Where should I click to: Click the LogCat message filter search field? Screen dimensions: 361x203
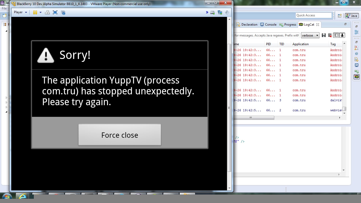[266, 35]
